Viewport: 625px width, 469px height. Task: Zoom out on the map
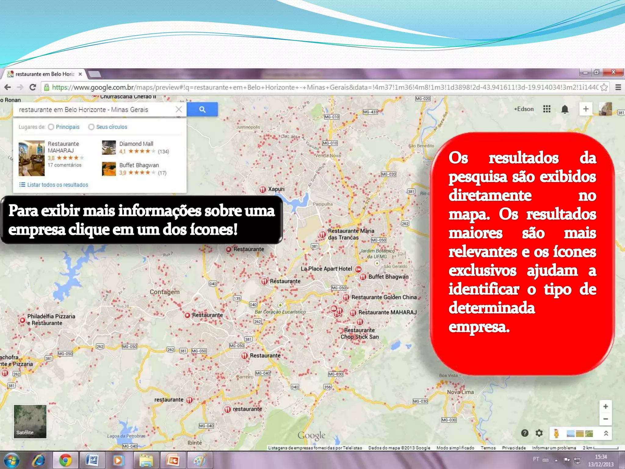605,419
